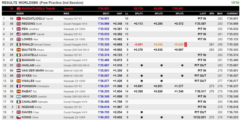
Task: Click the SPLIT1 dot in DAVIES's row
Action: click(142, 112)
